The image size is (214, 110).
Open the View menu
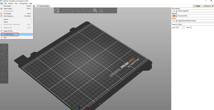(16, 3)
